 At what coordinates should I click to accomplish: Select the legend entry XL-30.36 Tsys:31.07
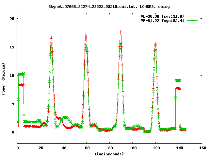163,16
